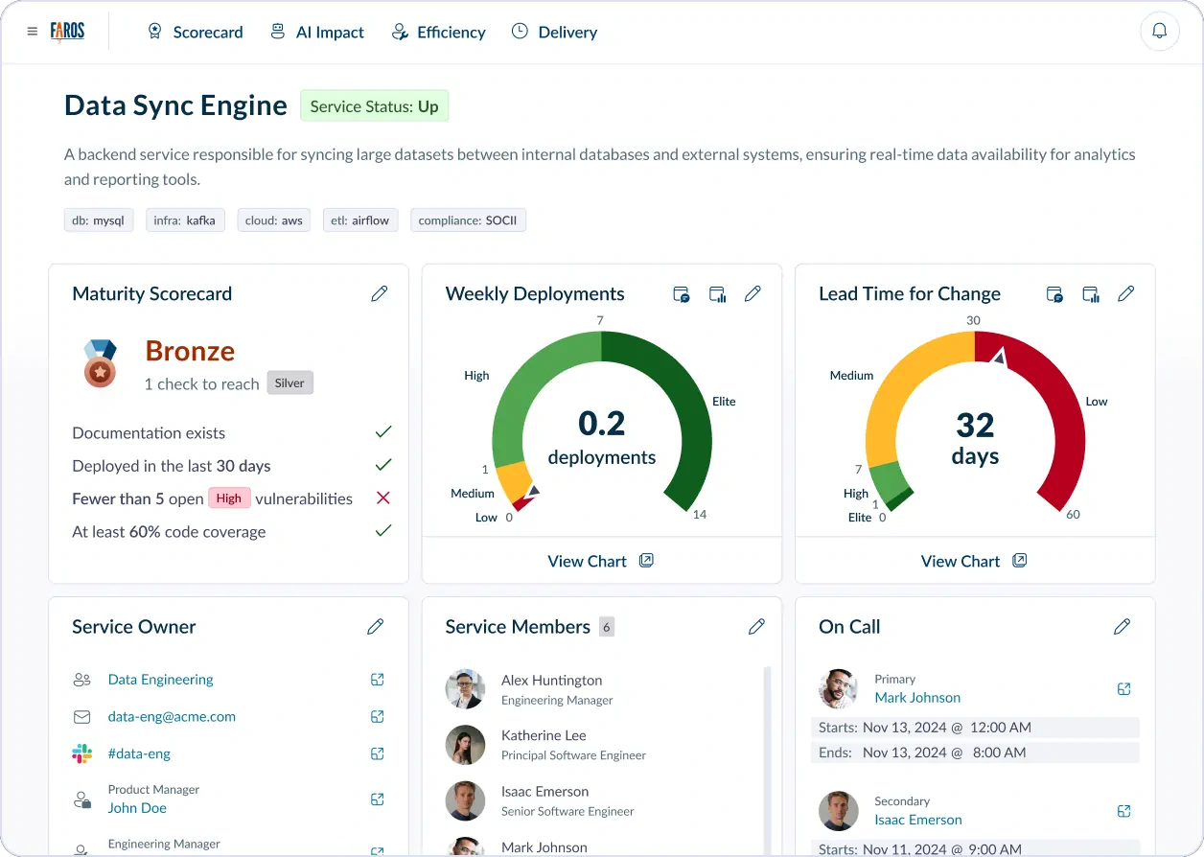Open external link for Data Engineering

click(x=378, y=679)
